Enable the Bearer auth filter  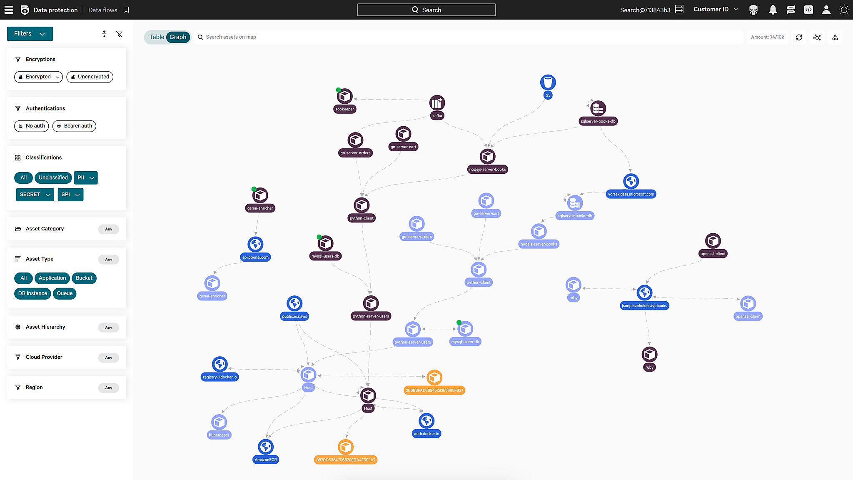(x=74, y=126)
